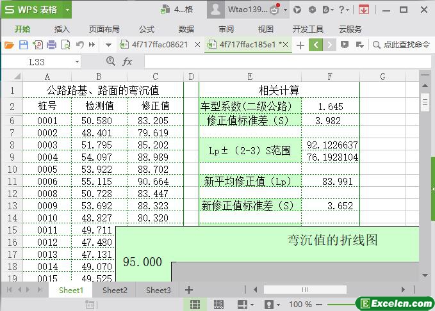This screenshot has width=435, height=311.
Task: Click the WPS 表格 logo button
Action: pyautogui.click(x=31, y=10)
